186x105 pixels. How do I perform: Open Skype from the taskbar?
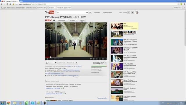point(33,103)
